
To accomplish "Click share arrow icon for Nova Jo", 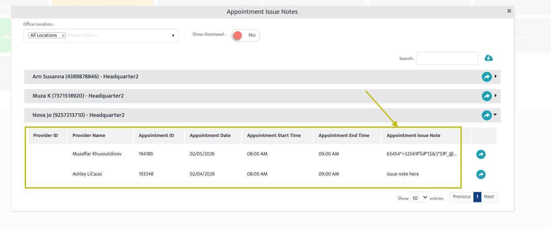I will (x=486, y=115).
